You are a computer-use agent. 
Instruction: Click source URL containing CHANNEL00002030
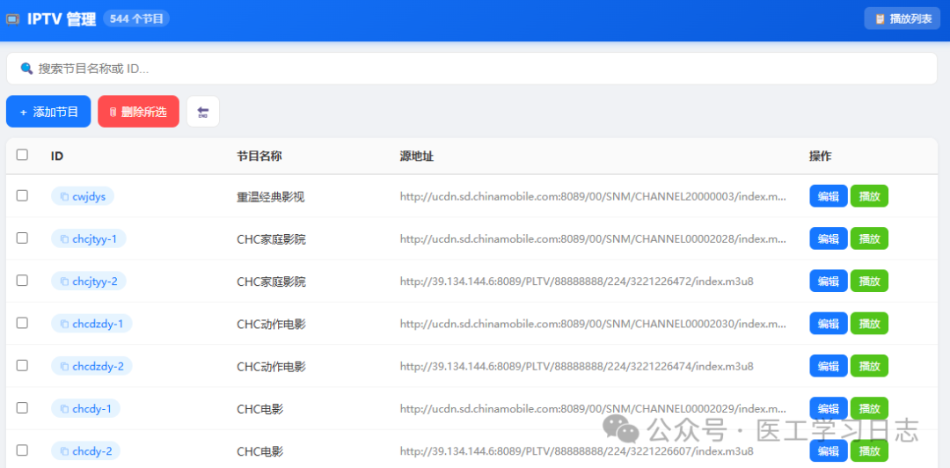(x=593, y=324)
